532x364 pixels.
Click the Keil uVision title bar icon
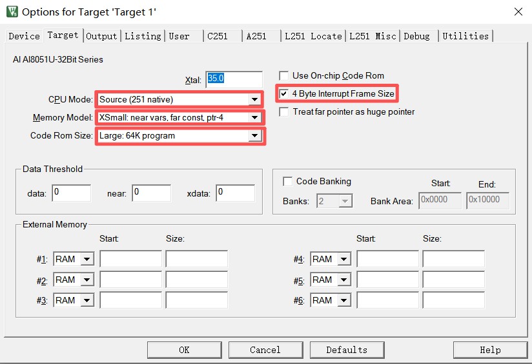(12, 12)
